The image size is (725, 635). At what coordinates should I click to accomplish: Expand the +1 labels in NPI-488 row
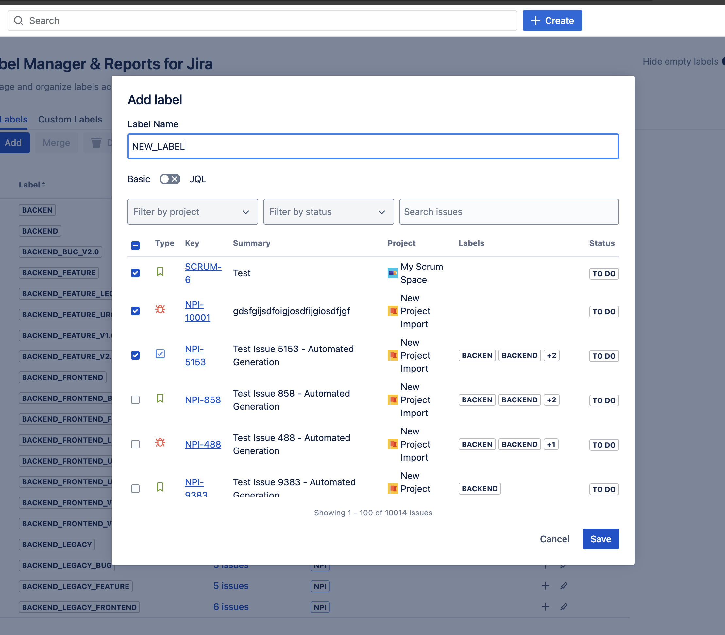point(551,444)
